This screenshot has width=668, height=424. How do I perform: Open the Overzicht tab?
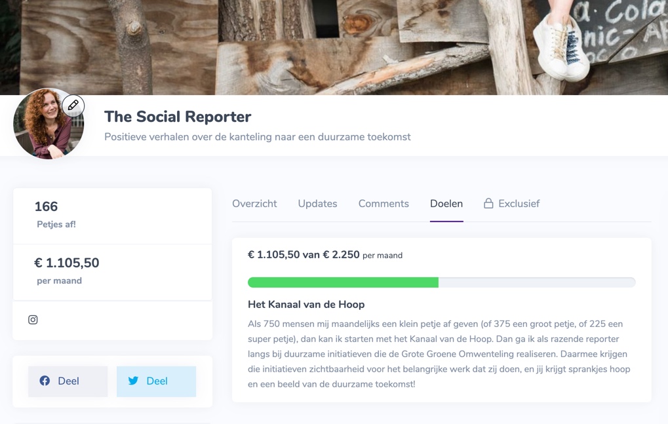point(254,204)
